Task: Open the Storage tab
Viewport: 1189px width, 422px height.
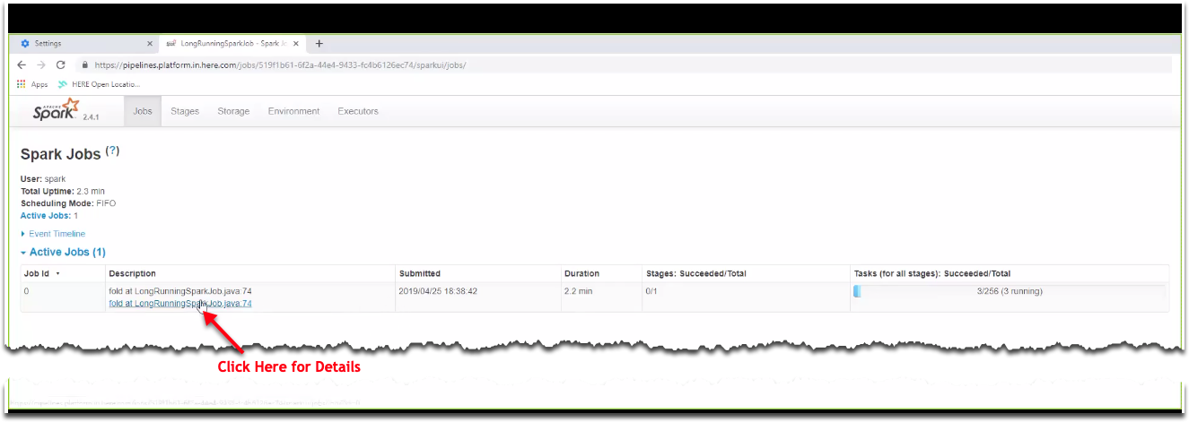Action: point(233,111)
